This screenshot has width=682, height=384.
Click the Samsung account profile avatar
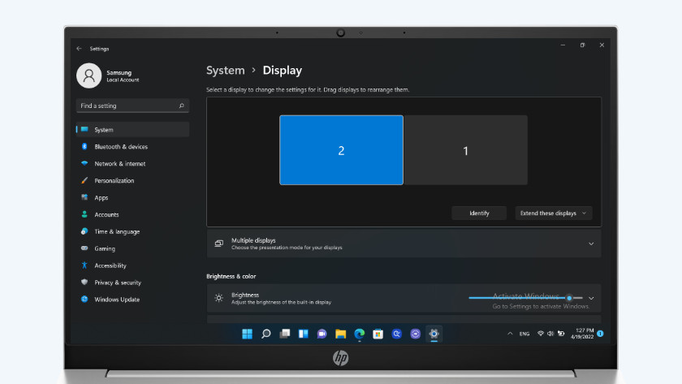88,76
